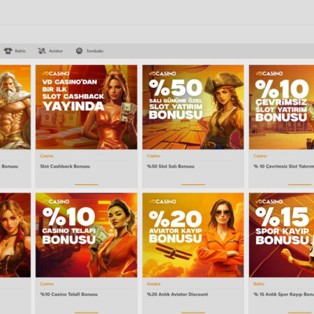
Task: Click the VDCasino logo on %15 Spor banner
Action: 269,202
